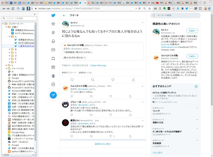View 7件のリツイート list
This screenshot has width=213, height=157.
[x=69, y=73]
